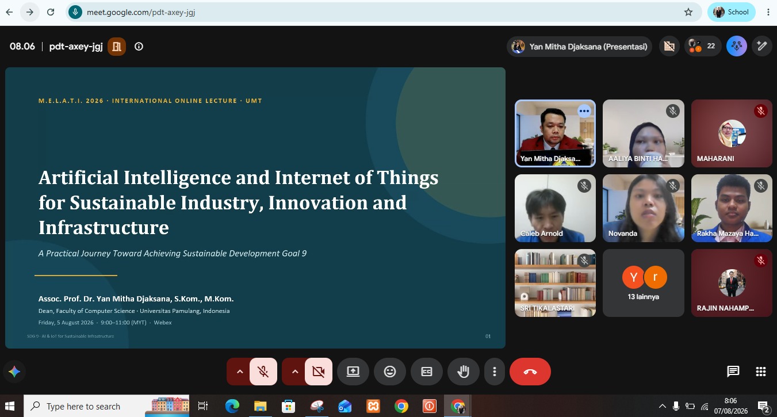
Task: Reload the Google Meet page
Action: tap(51, 12)
